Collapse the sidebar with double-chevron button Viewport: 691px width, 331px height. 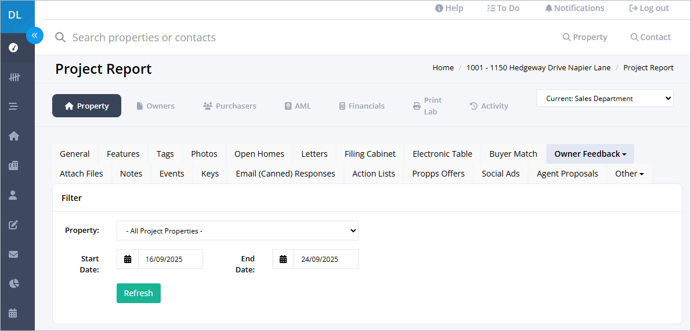[34, 35]
